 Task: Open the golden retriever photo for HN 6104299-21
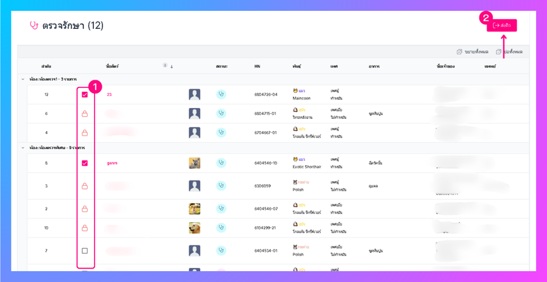(194, 228)
